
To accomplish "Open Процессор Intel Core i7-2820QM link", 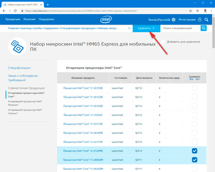I will click(x=83, y=169).
